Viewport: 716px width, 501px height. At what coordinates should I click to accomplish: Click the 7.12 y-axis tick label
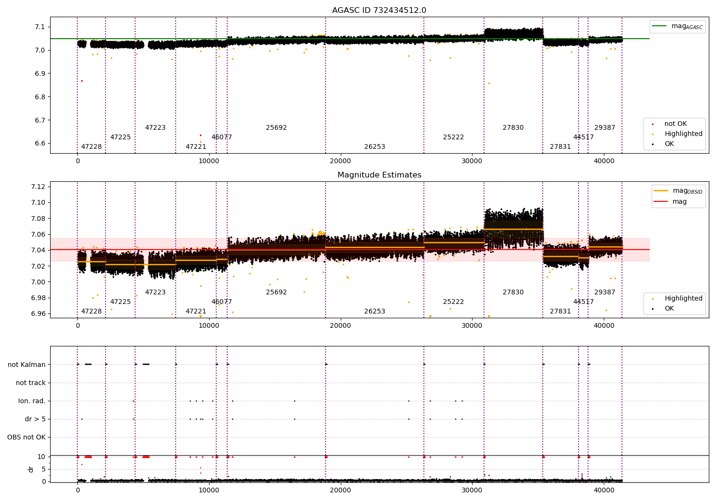38,187
